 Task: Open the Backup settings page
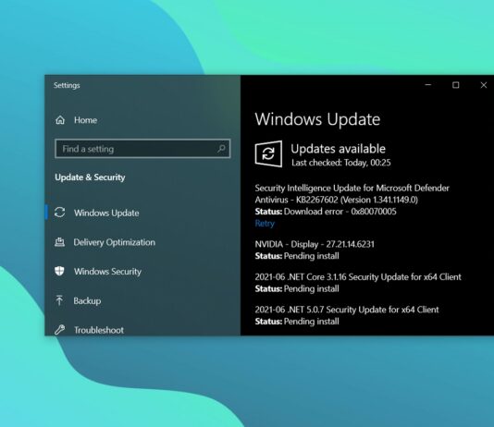click(87, 300)
